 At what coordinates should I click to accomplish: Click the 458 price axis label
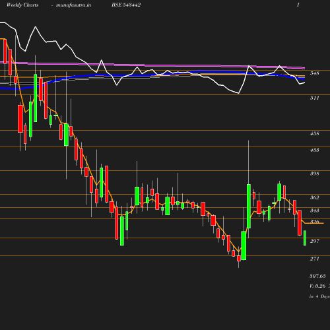[314, 133]
